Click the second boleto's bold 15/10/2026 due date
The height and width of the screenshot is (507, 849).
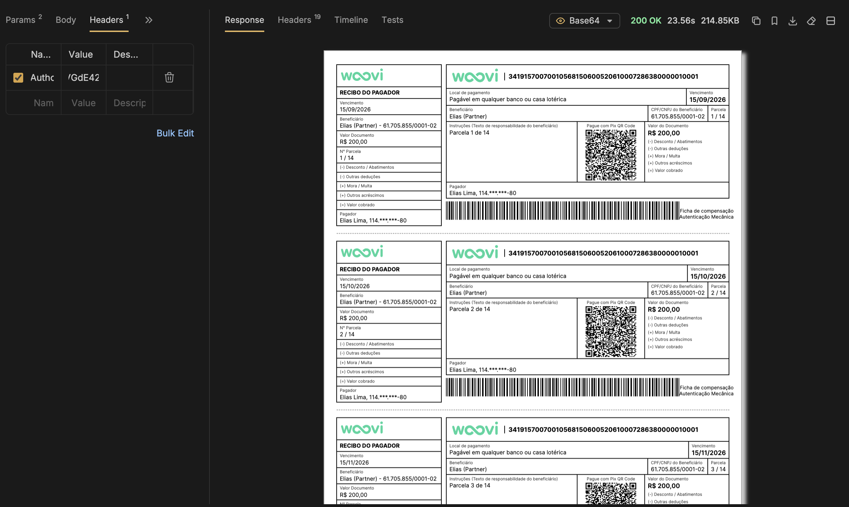click(708, 276)
